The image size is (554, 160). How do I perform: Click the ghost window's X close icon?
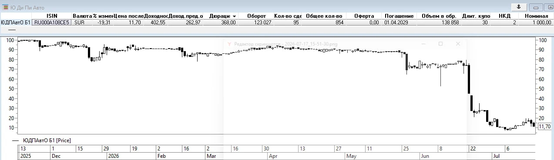pos(458,44)
